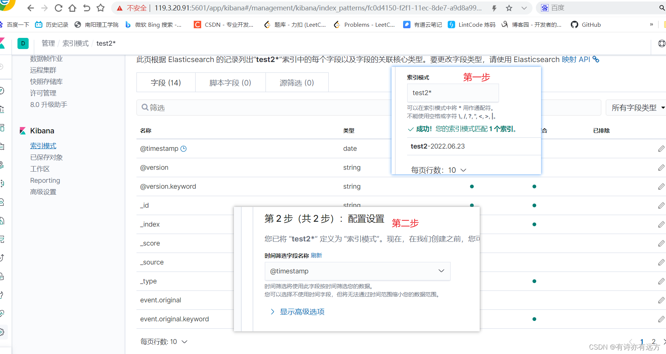This screenshot has height=354, width=666.
Task: Edit event.original.keyword field pencil icon
Action: tap(661, 319)
